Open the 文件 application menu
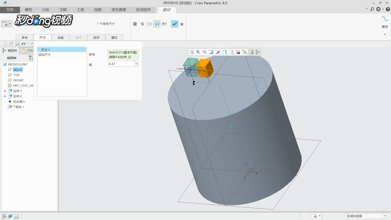 10,10
